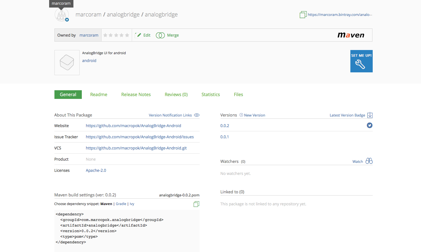Click the marcoram organization avatar icon
Viewport: 421px width, 252px height.
pos(62,15)
